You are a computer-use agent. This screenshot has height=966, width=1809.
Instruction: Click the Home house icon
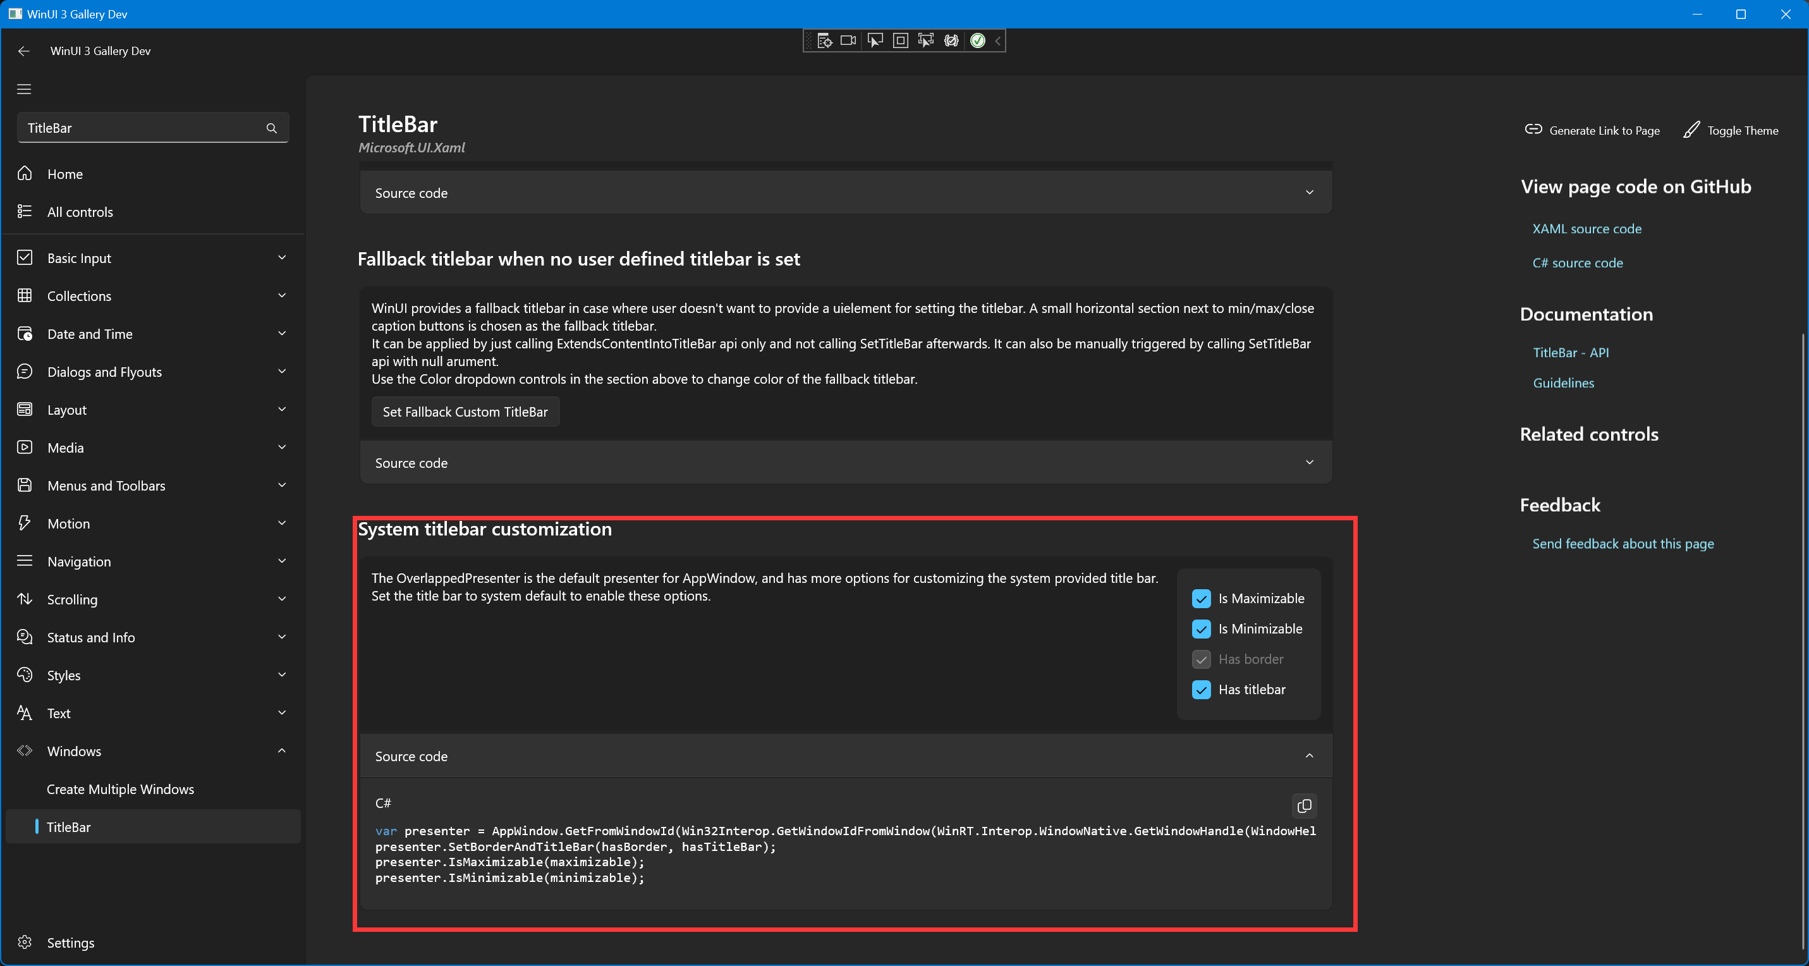click(x=25, y=173)
